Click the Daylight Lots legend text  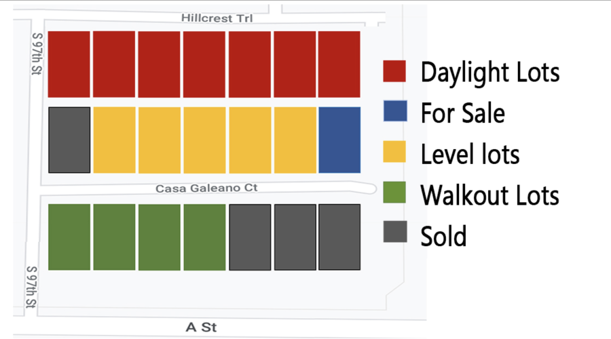point(490,73)
